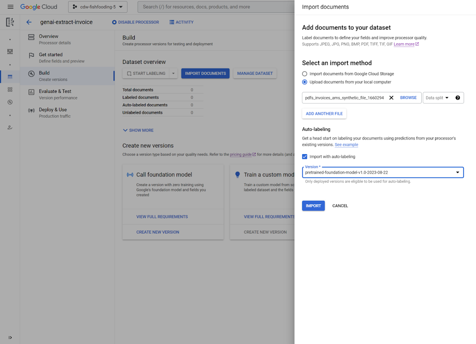Click Browse to pick a file
Screen dimensions: 476x344
click(x=408, y=98)
